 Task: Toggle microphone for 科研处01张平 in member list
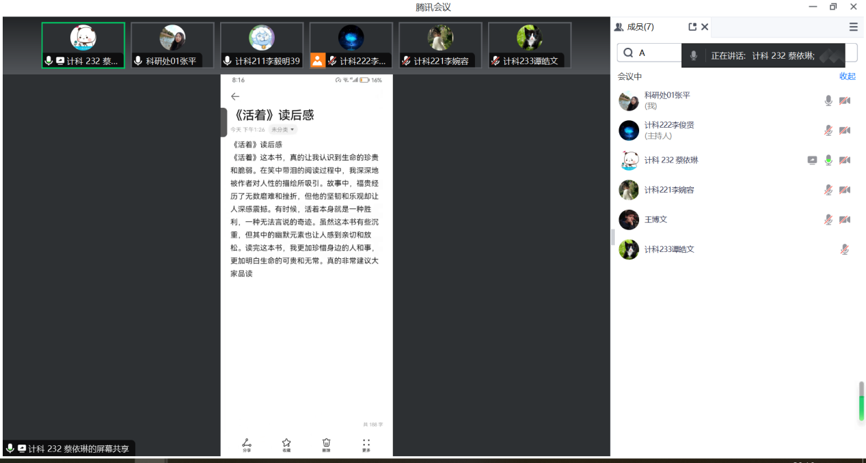click(x=828, y=101)
